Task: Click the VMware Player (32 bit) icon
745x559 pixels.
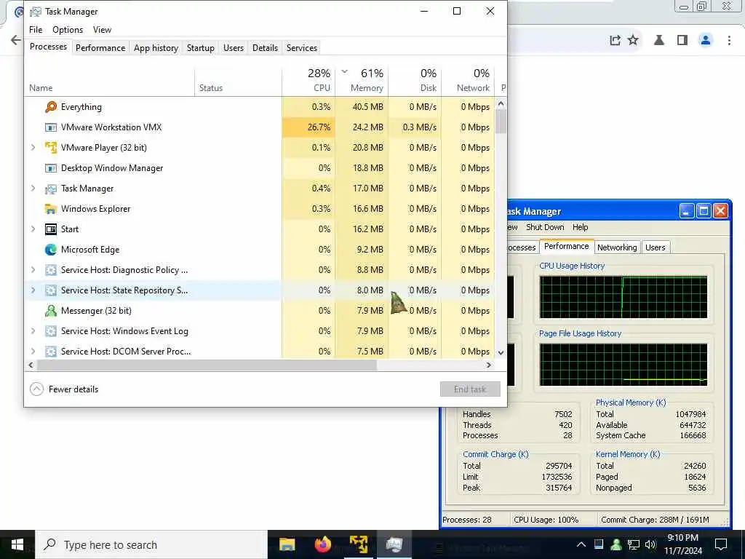Action: click(51, 148)
